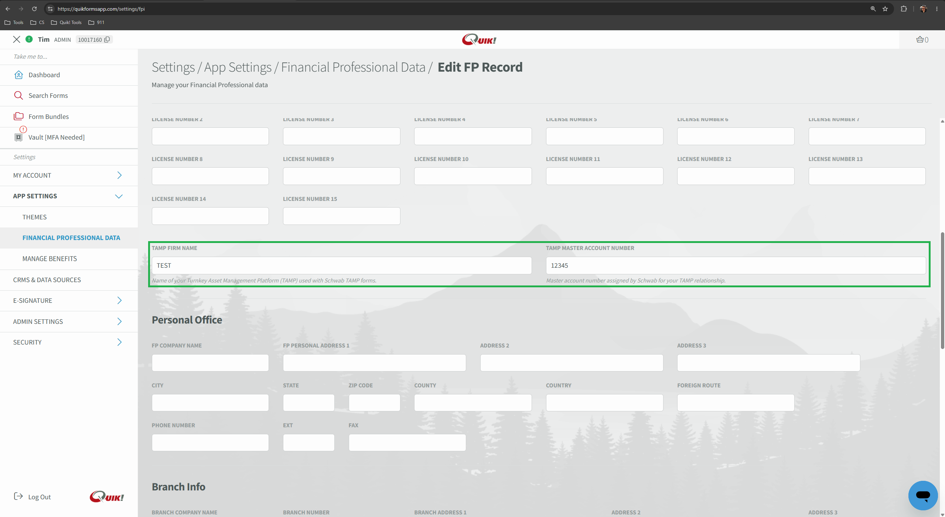Close the sidebar with the X icon
The image size is (945, 517).
(x=17, y=40)
